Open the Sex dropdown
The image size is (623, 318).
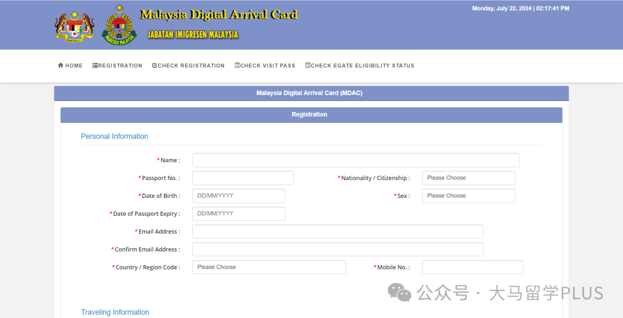pos(468,196)
